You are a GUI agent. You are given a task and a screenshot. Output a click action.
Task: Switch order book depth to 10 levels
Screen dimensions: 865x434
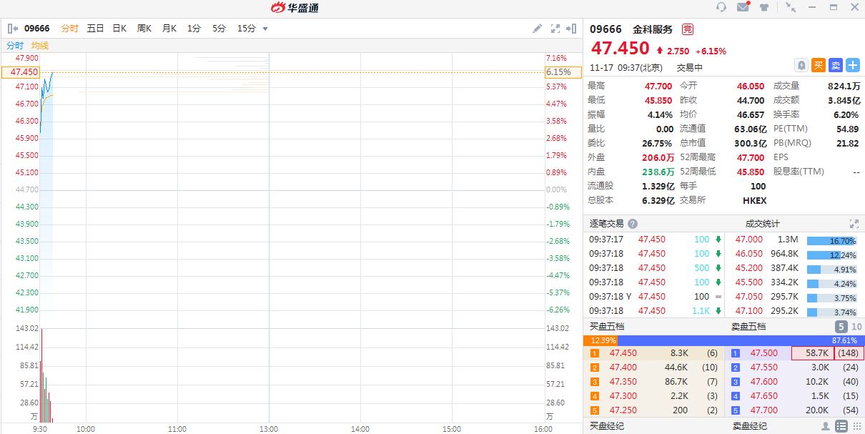coord(856,327)
